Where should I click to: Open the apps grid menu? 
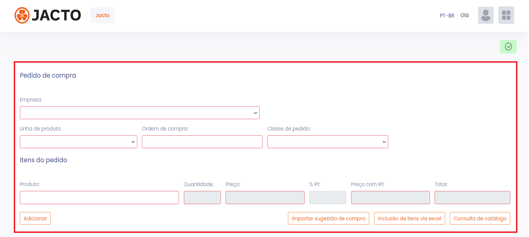tap(506, 15)
